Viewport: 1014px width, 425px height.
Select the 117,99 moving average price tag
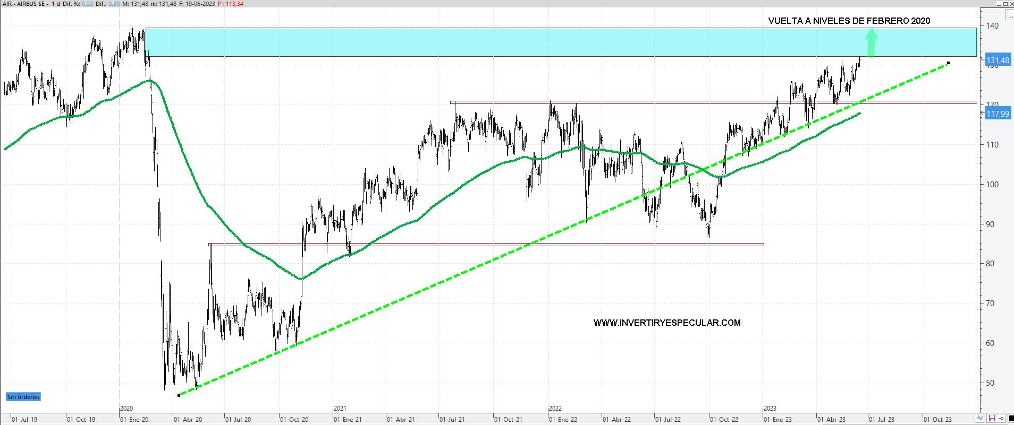tap(998, 114)
